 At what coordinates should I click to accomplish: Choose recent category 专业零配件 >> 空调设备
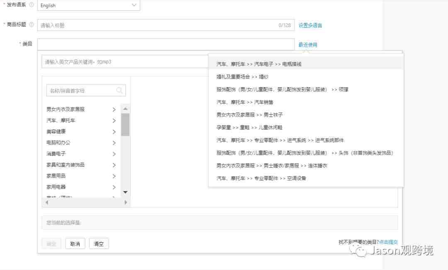pos(261,178)
